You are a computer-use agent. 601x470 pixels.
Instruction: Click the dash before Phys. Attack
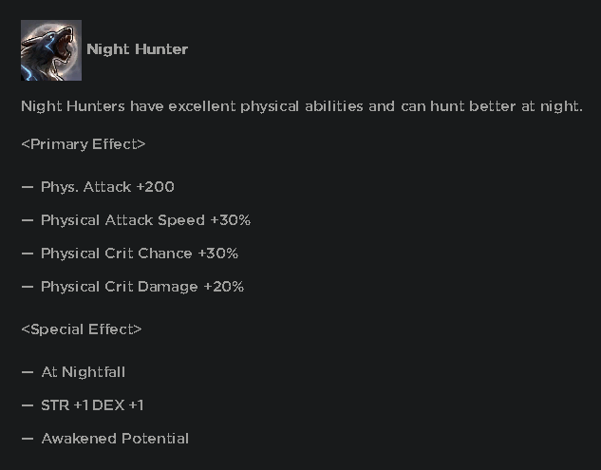click(x=27, y=187)
